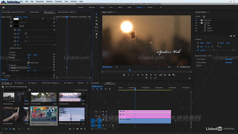
Task: Go to In point
Action: (x=138, y=75)
